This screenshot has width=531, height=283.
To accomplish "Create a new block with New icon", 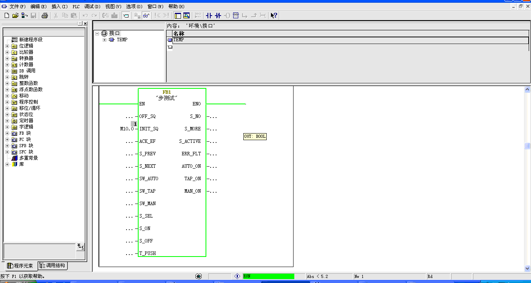I will (7, 16).
